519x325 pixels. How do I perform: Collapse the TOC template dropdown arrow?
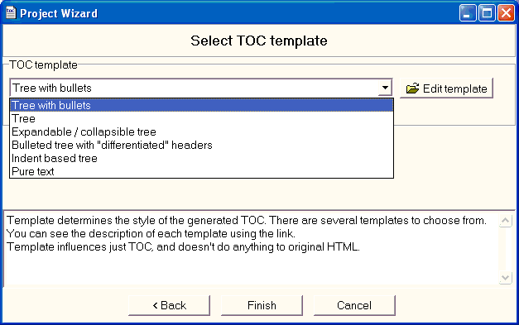pyautogui.click(x=385, y=88)
